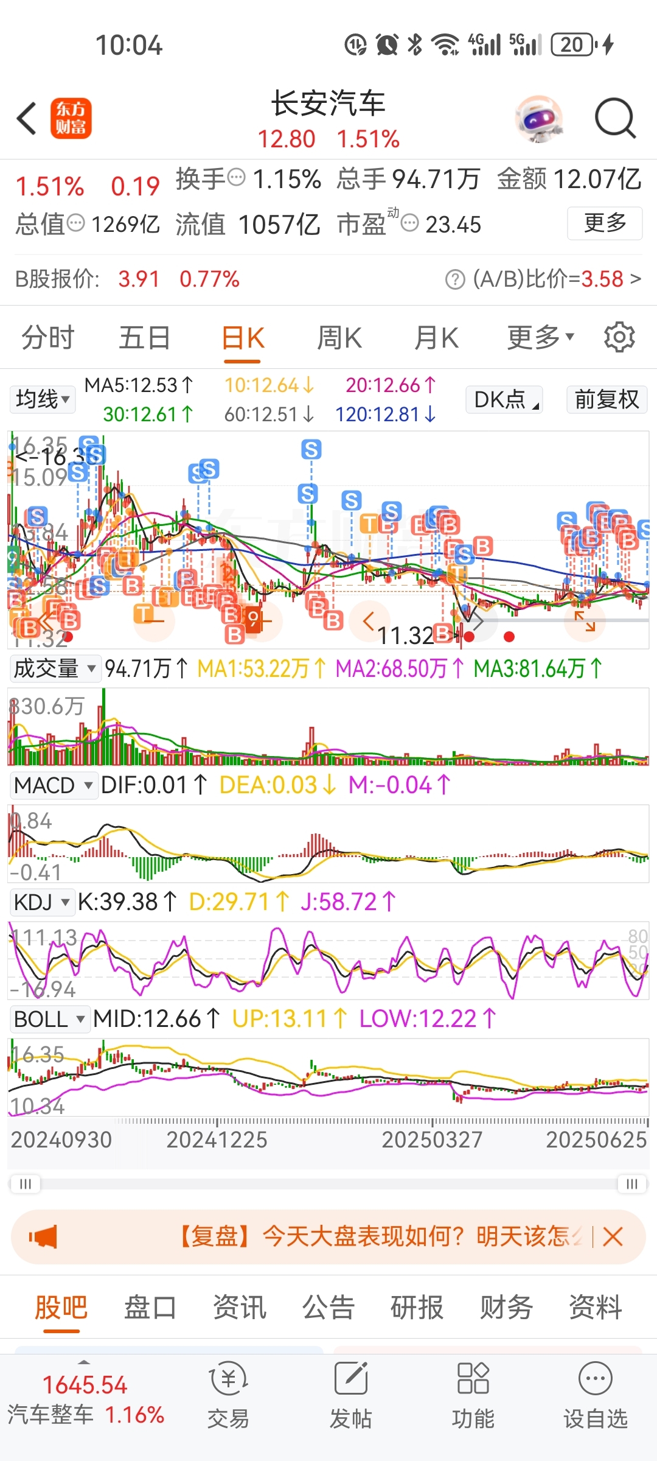Viewport: 657px width, 1461px height.
Task: Tap 金额 12.07亿 value
Action: pyautogui.click(x=569, y=179)
